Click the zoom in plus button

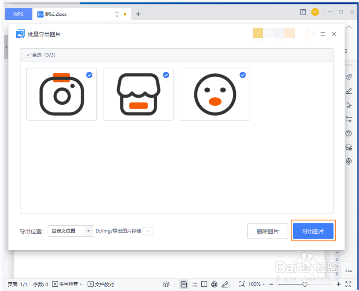(x=339, y=284)
